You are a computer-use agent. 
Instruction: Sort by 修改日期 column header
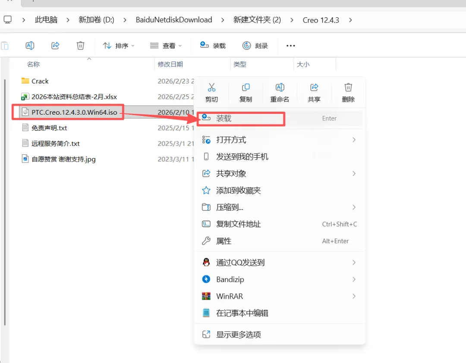tap(170, 65)
